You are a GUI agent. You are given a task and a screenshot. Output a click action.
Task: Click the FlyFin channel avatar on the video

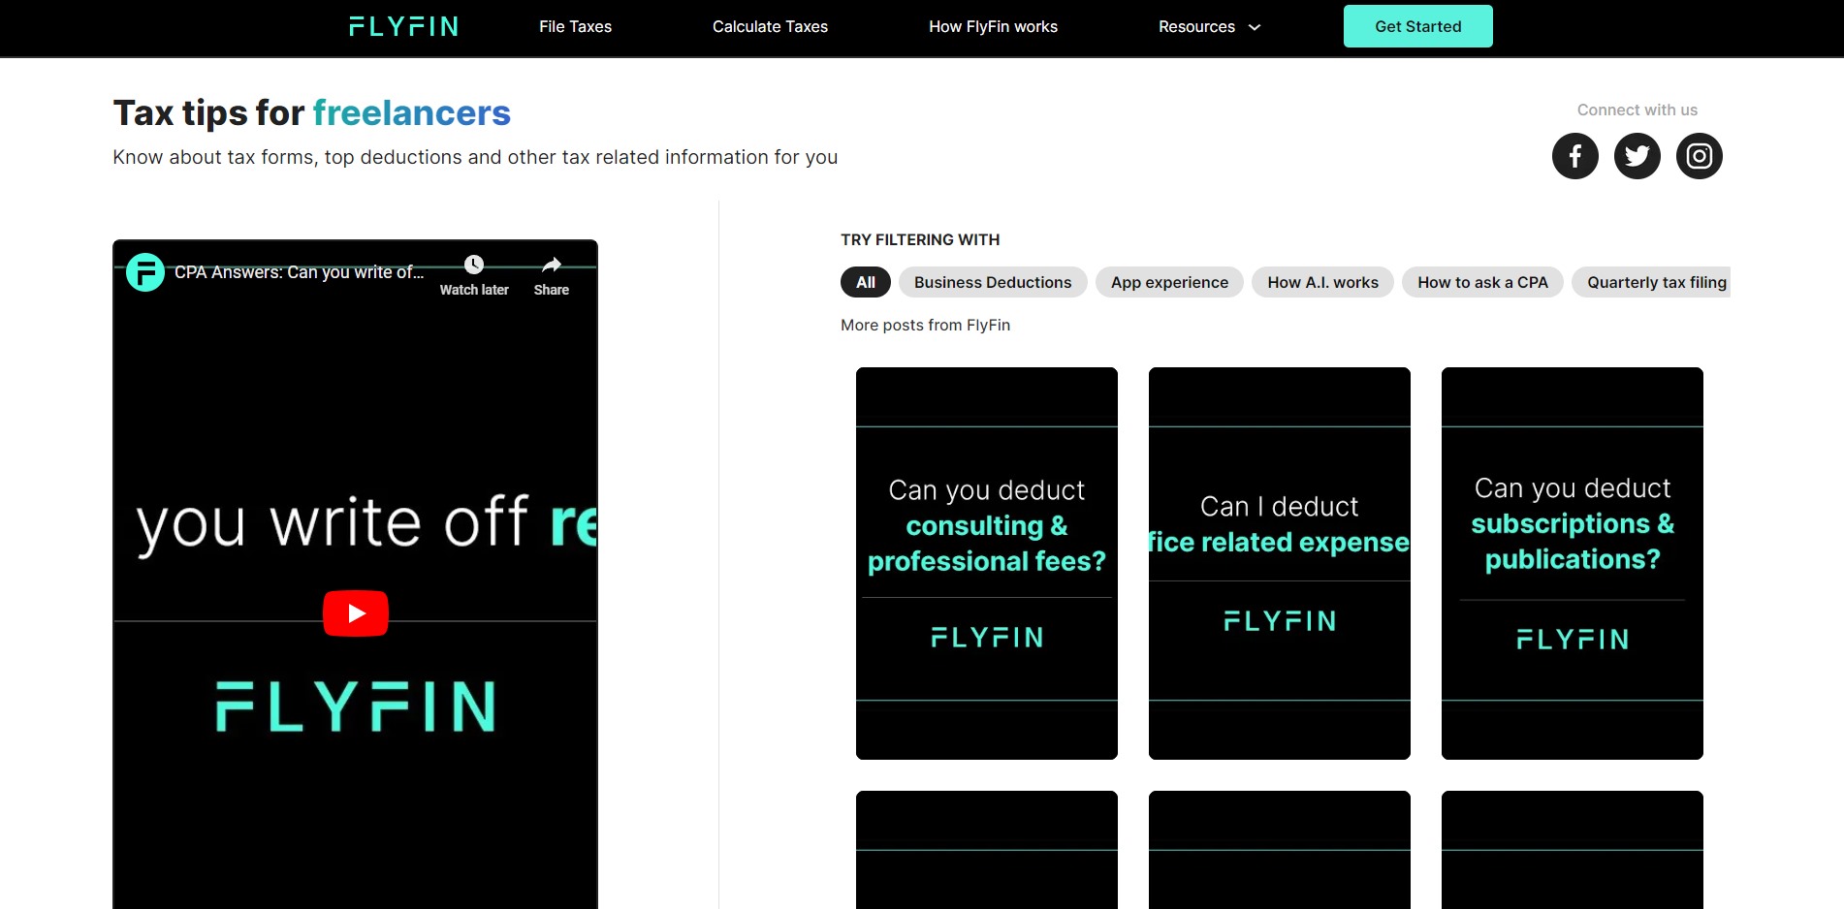[145, 272]
